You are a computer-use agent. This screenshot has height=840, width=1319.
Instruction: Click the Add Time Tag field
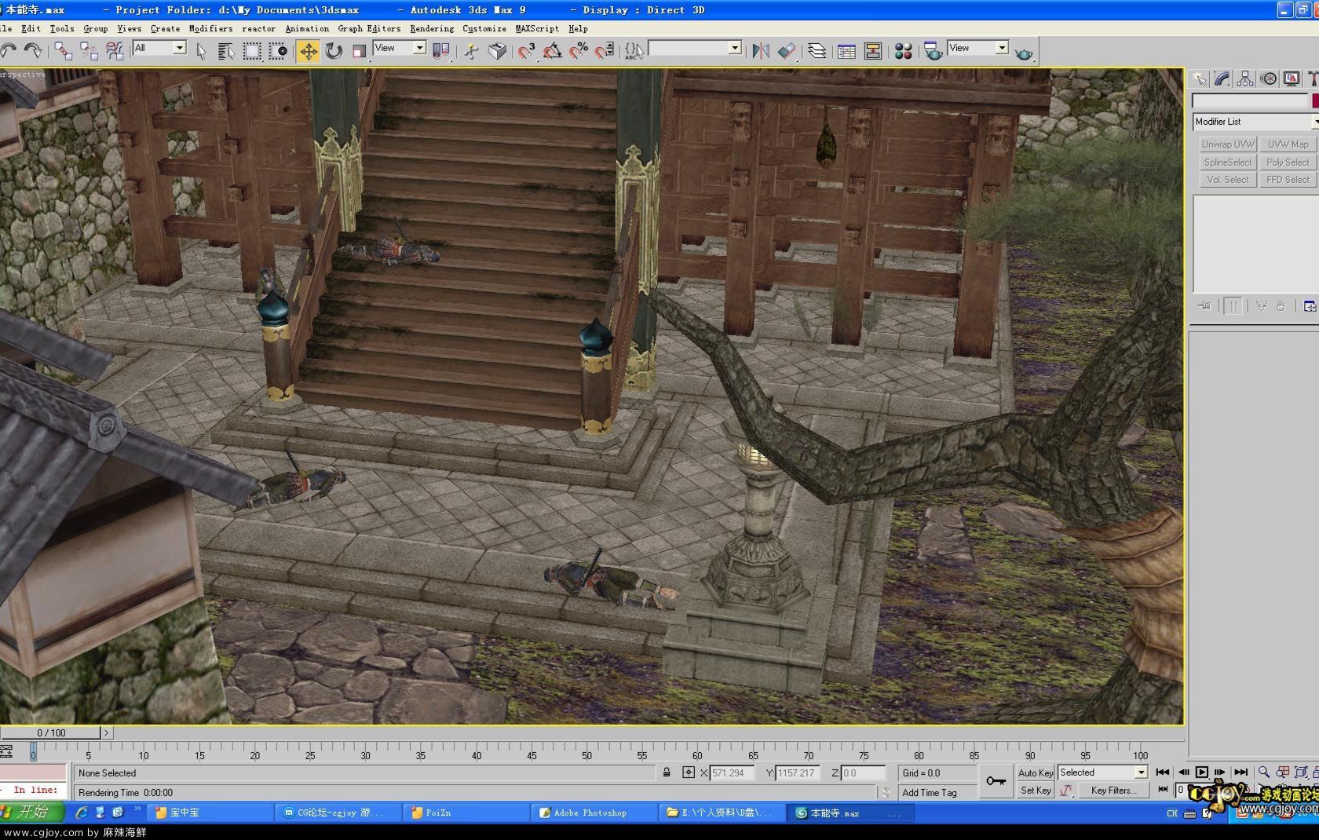coord(937,792)
